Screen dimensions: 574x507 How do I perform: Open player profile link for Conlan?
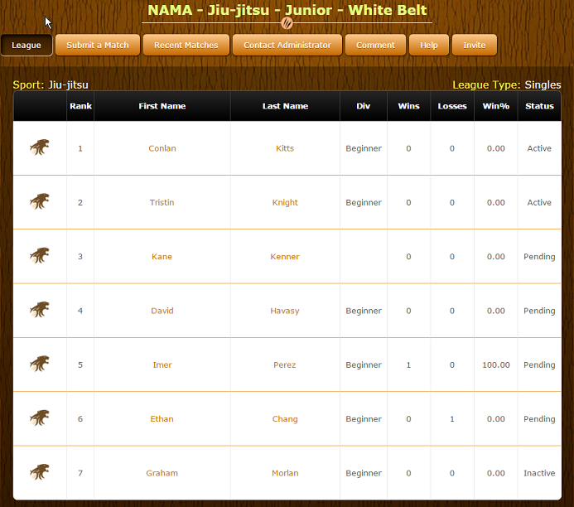click(162, 148)
